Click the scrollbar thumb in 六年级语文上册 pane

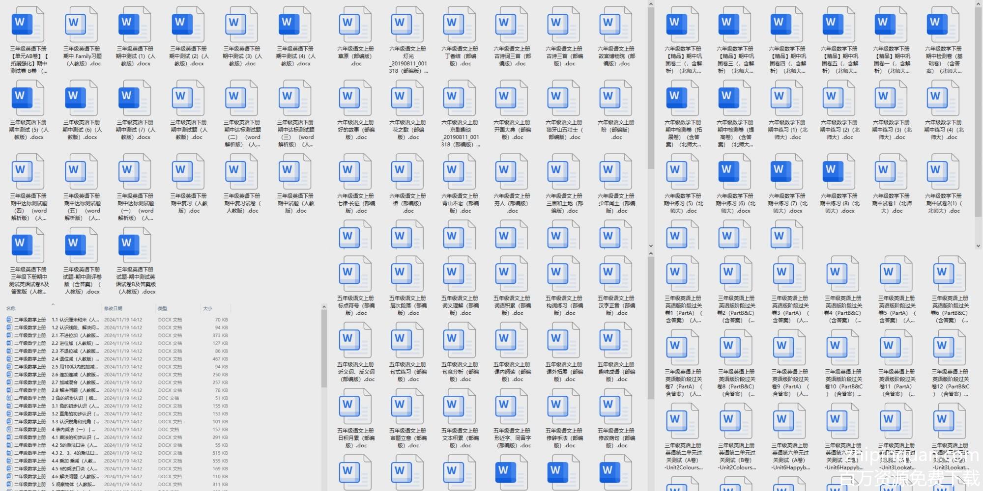pos(651,88)
